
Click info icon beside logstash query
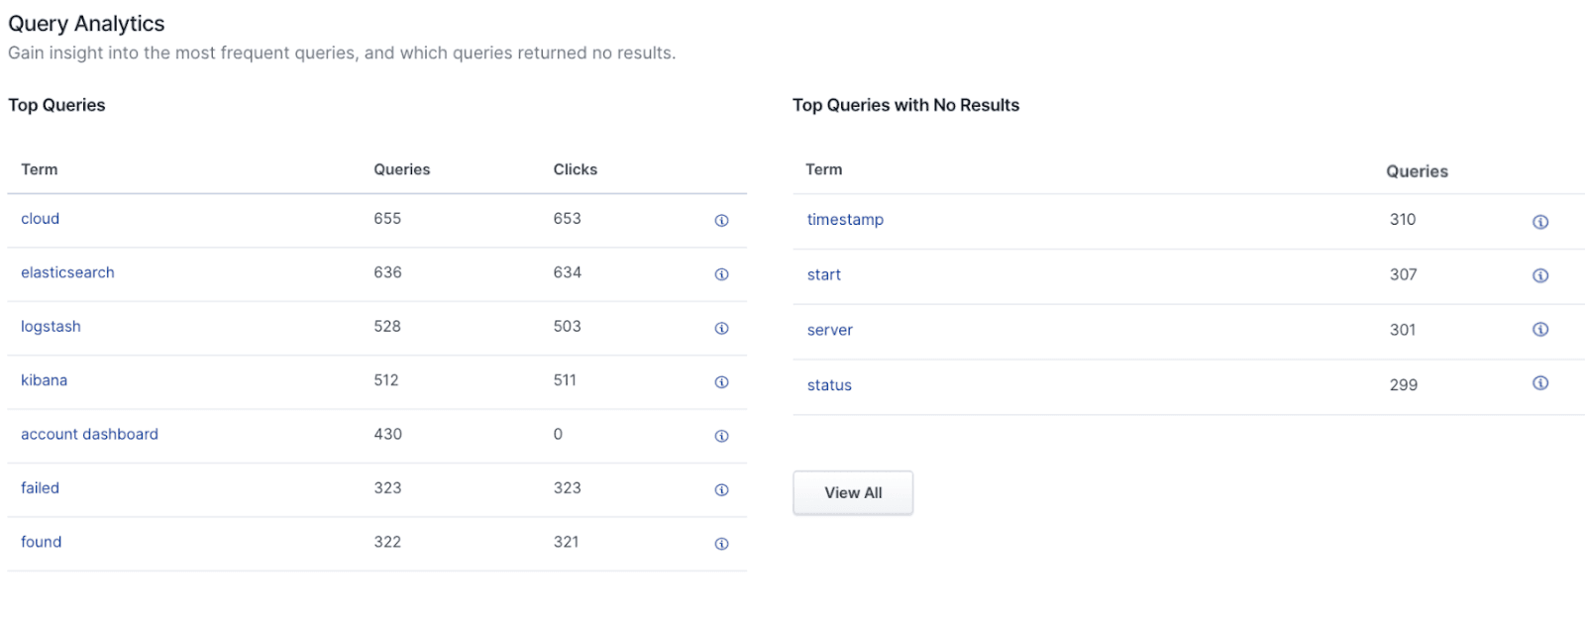pyautogui.click(x=721, y=328)
